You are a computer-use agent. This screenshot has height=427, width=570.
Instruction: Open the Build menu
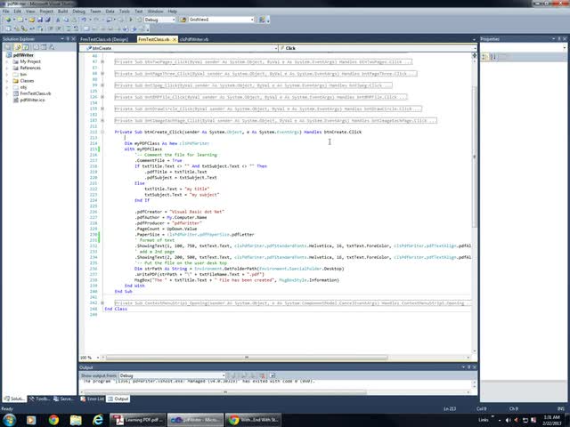point(62,12)
